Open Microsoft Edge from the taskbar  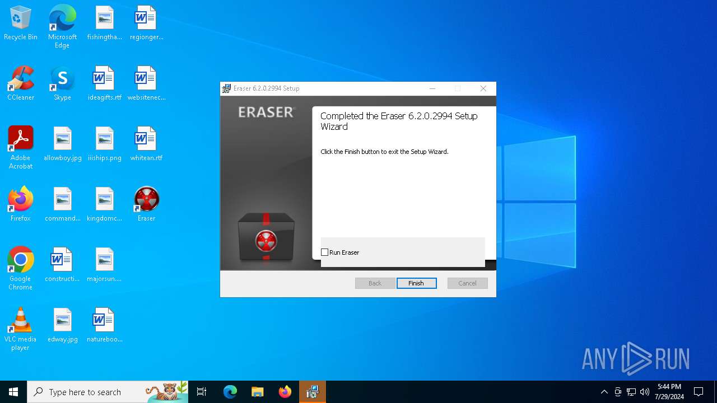(230, 392)
